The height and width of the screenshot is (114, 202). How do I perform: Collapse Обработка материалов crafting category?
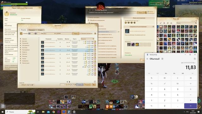(88, 20)
